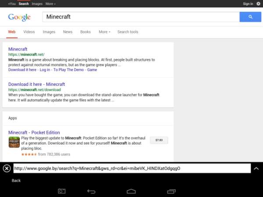
Task: Collapse the address bar using the up chevron
Action: (x=256, y=169)
